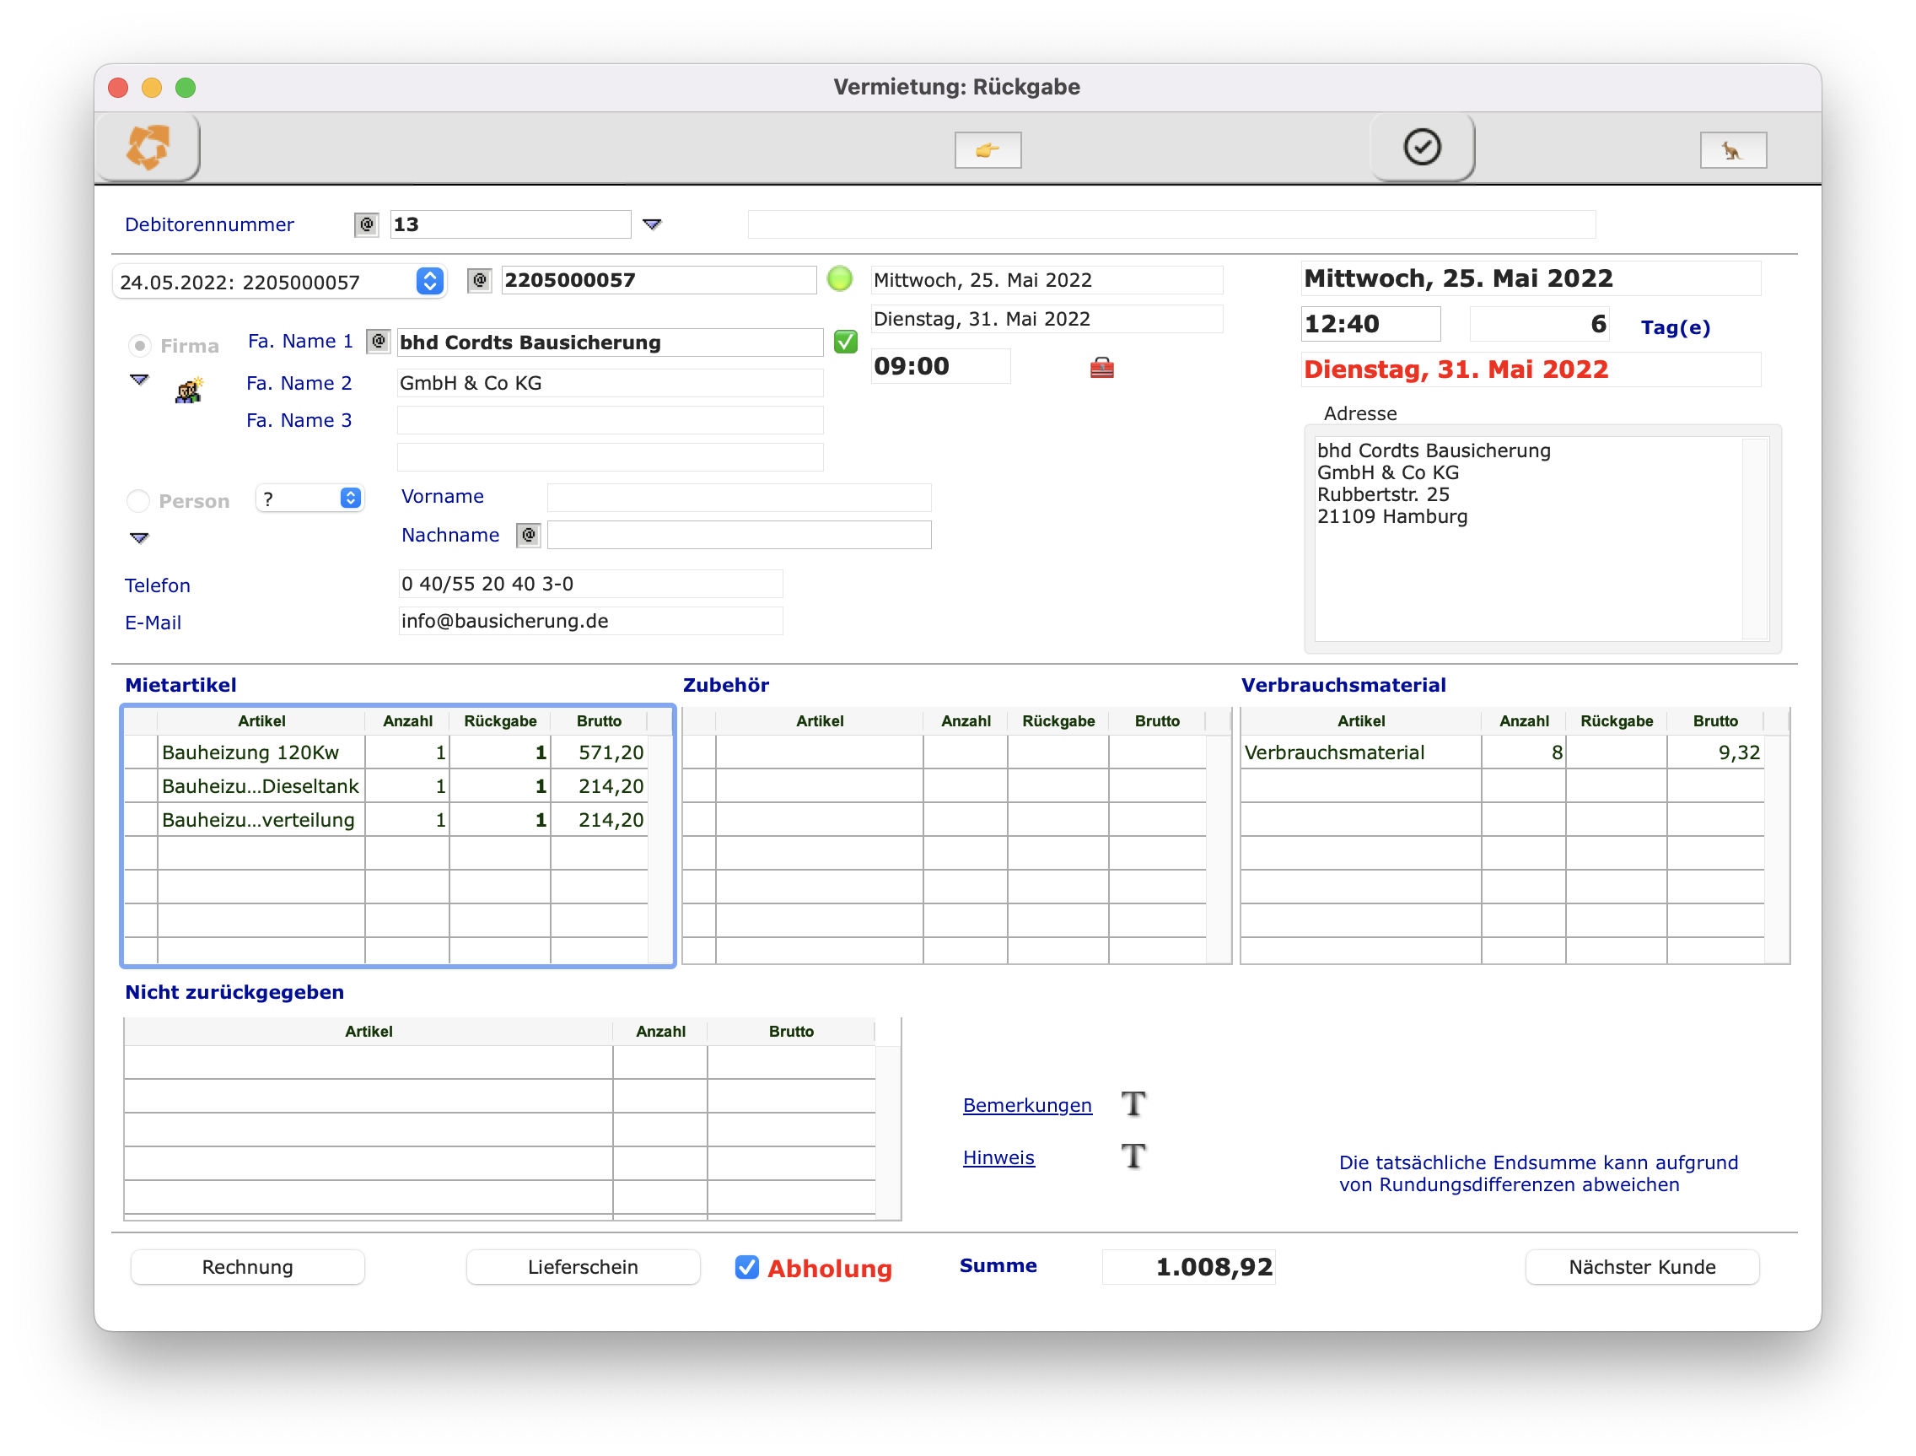This screenshot has width=1916, height=1456.
Task: Click the pointing hand toolbar button
Action: click(987, 151)
